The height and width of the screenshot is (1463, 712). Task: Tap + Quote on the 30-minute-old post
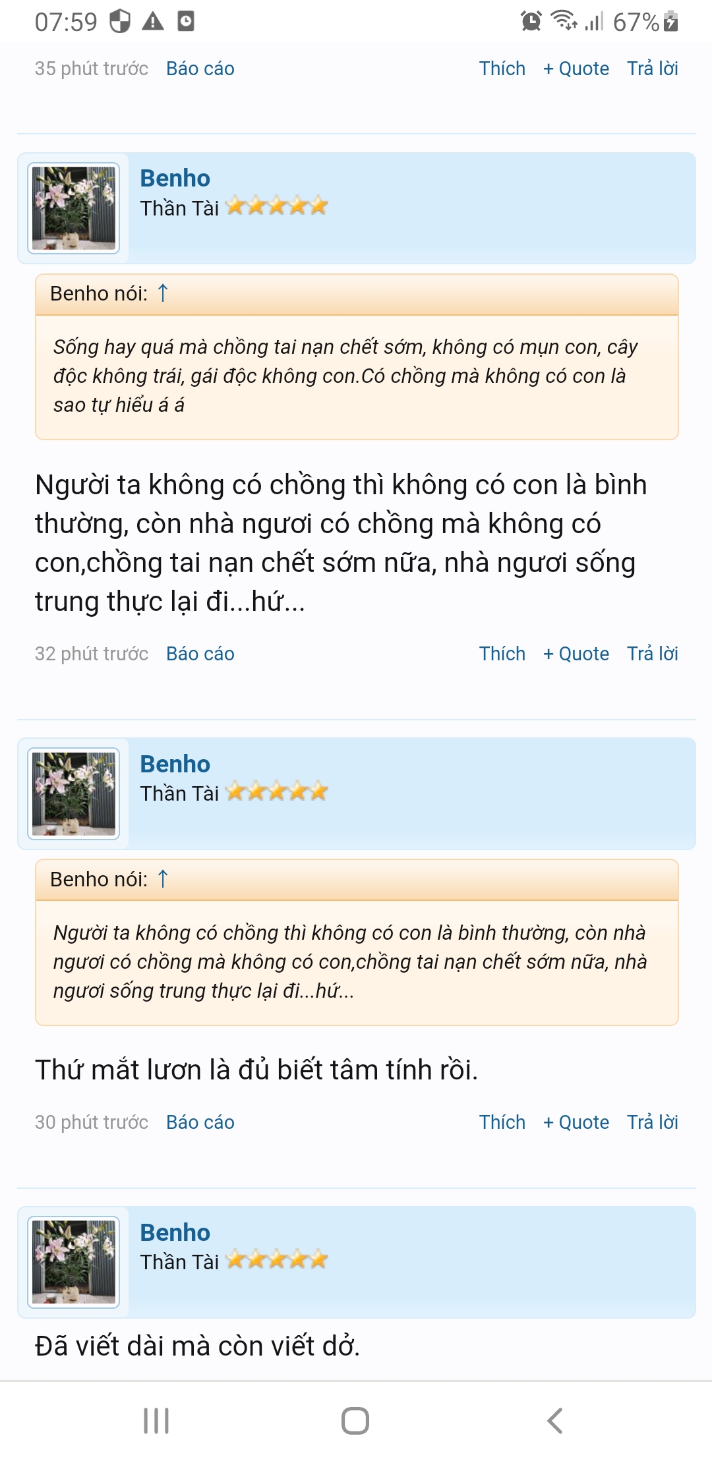(576, 1122)
